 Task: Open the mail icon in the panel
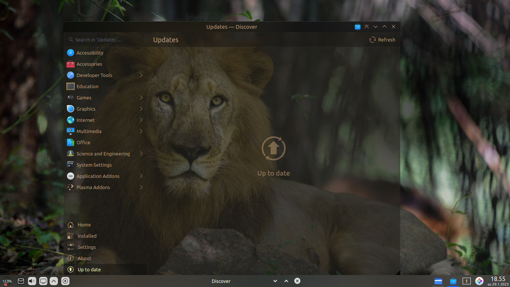tap(21, 281)
